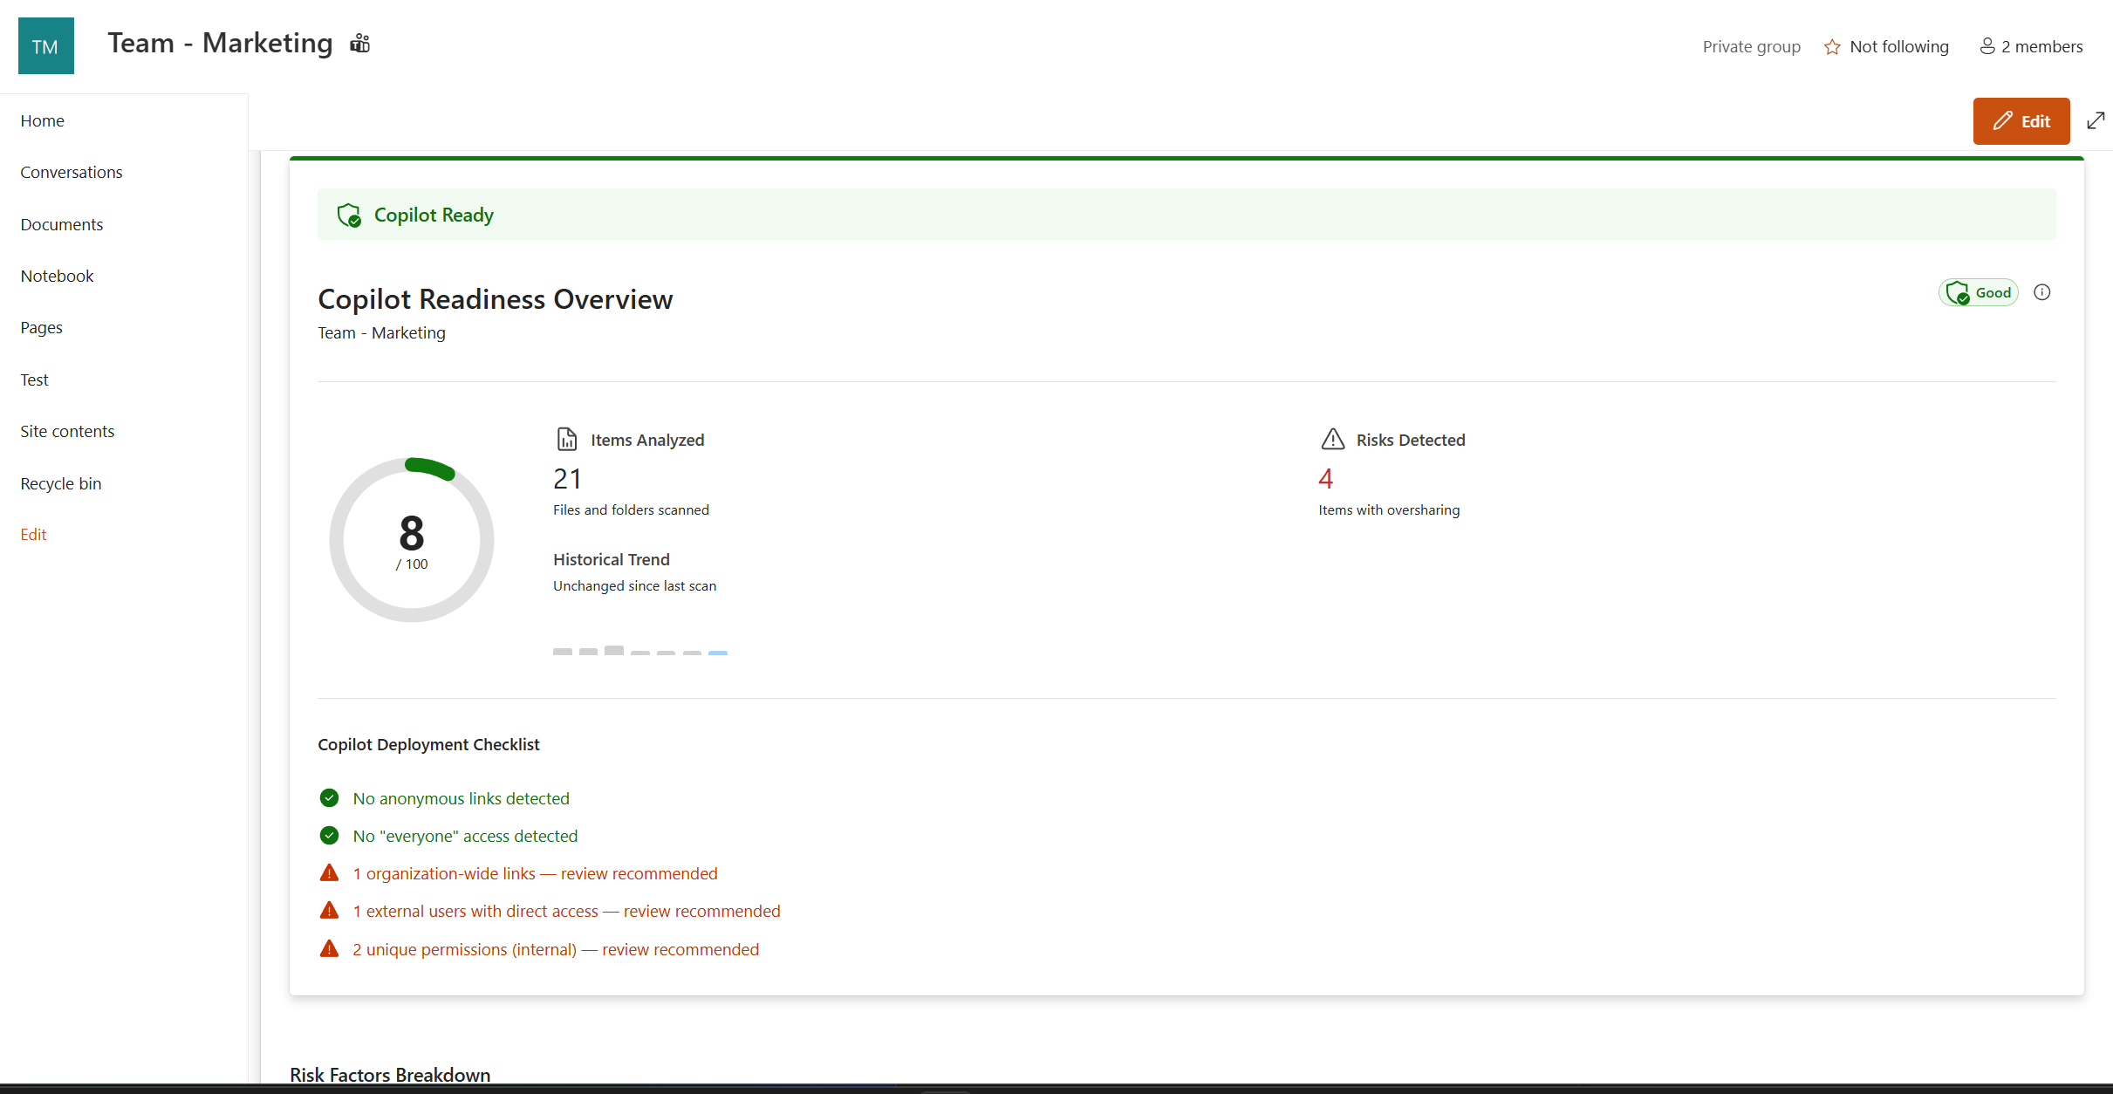
Task: Click green check beside anonymous links item
Action: tap(329, 797)
